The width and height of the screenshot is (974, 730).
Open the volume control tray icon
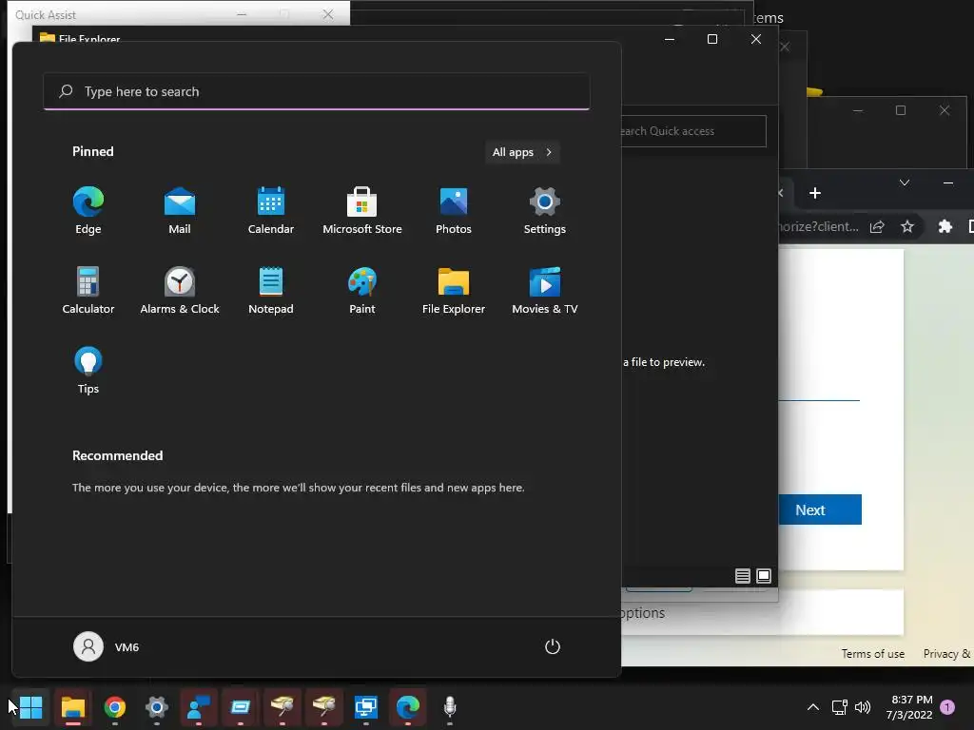click(863, 707)
